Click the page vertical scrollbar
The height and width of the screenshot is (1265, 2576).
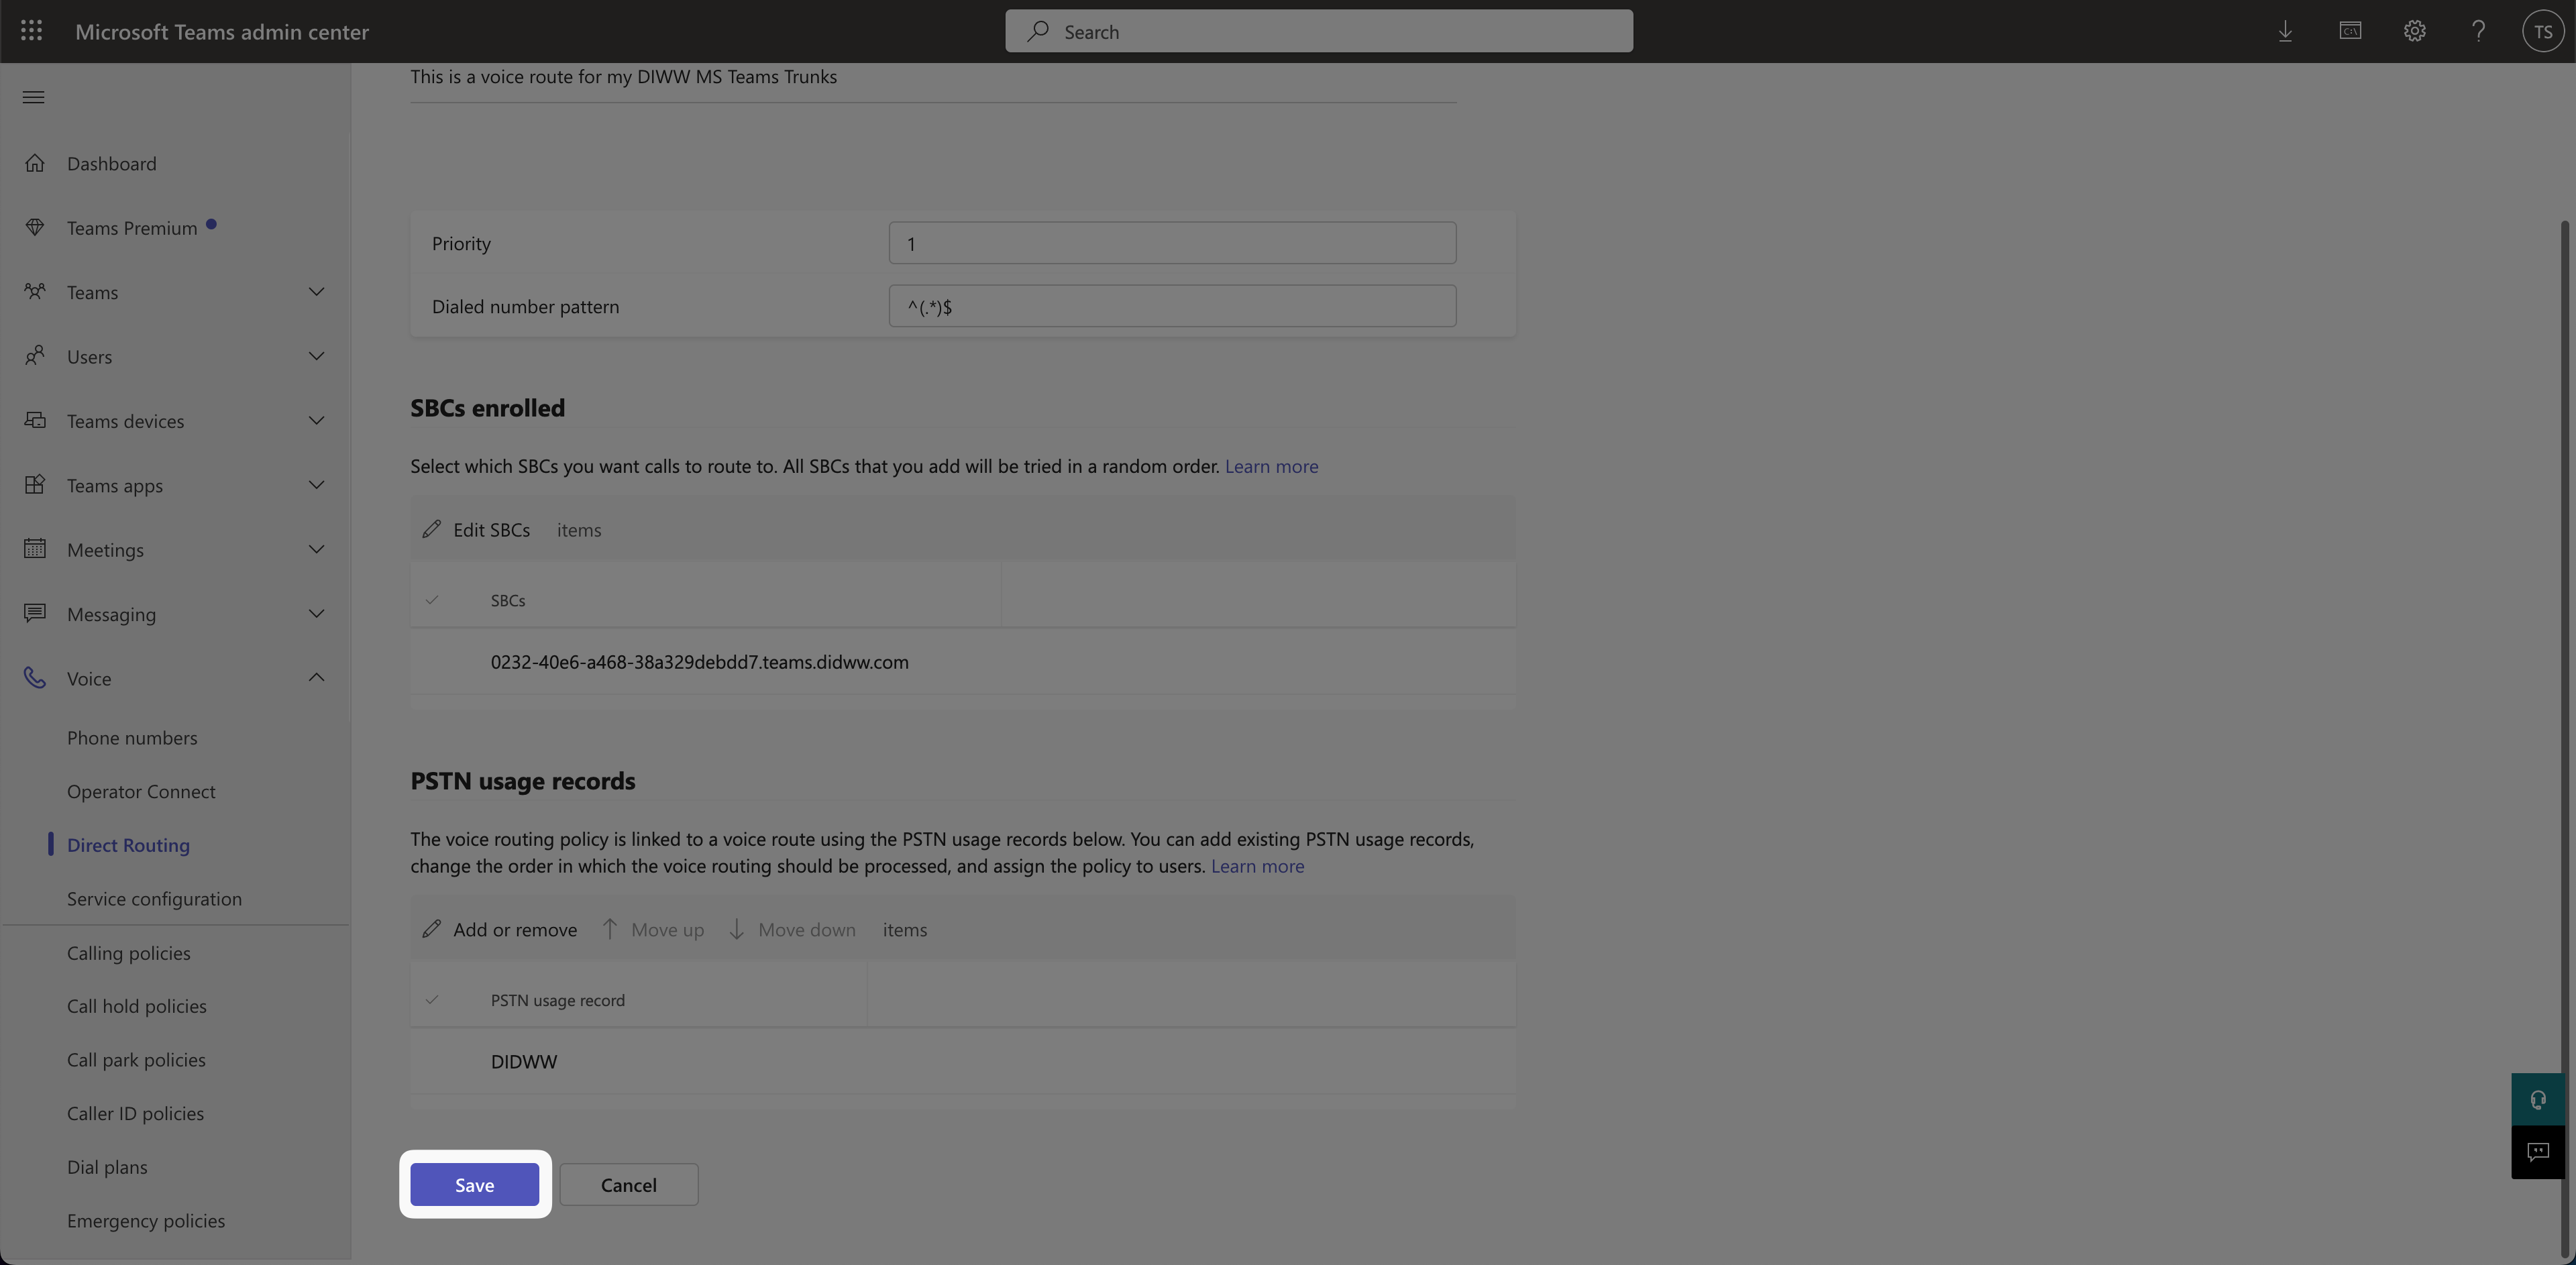[x=2566, y=738]
